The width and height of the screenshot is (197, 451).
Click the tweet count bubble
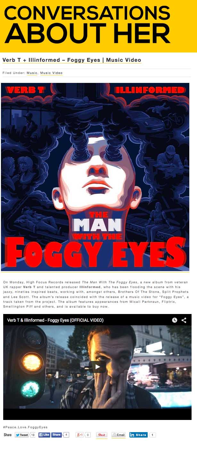coord(33,435)
